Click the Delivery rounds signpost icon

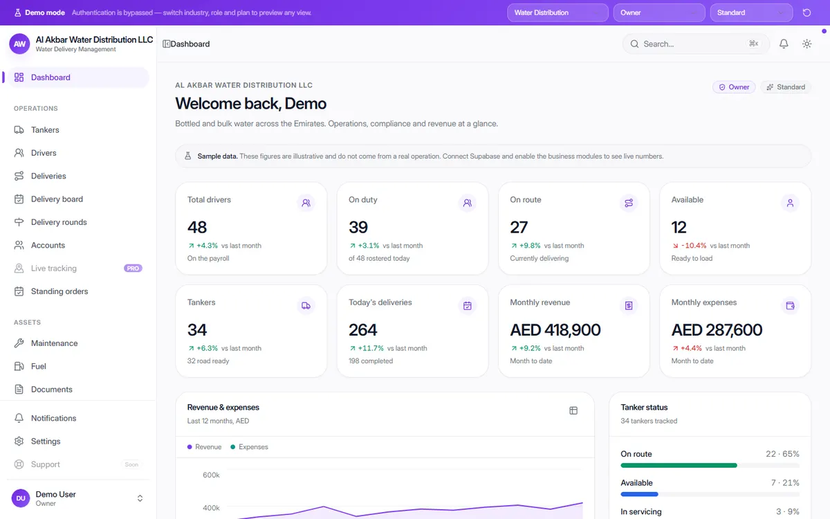tap(19, 222)
